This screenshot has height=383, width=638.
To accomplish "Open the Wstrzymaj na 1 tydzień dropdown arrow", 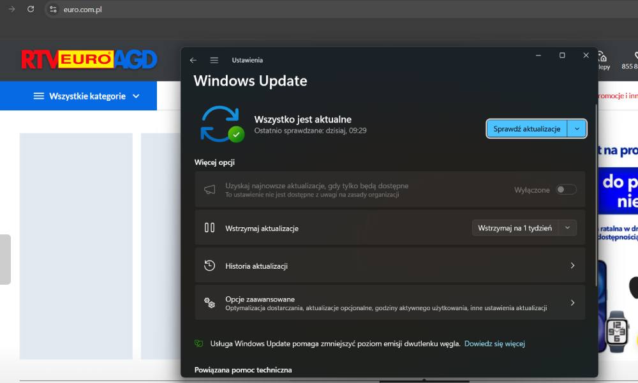I will coord(568,228).
